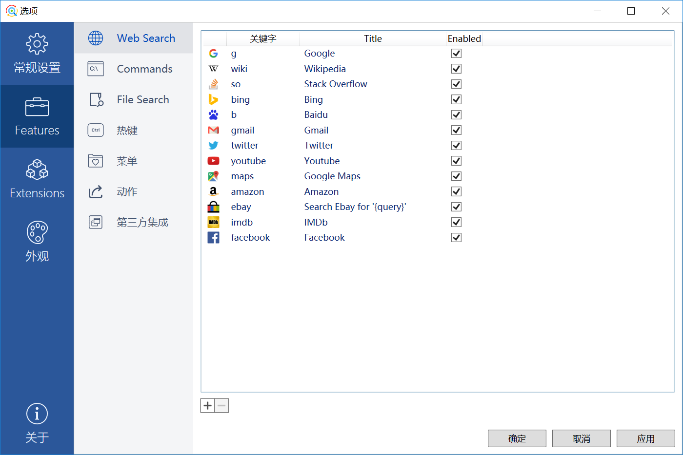Click the Stack Overflow icon
683x455 pixels.
[x=213, y=84]
